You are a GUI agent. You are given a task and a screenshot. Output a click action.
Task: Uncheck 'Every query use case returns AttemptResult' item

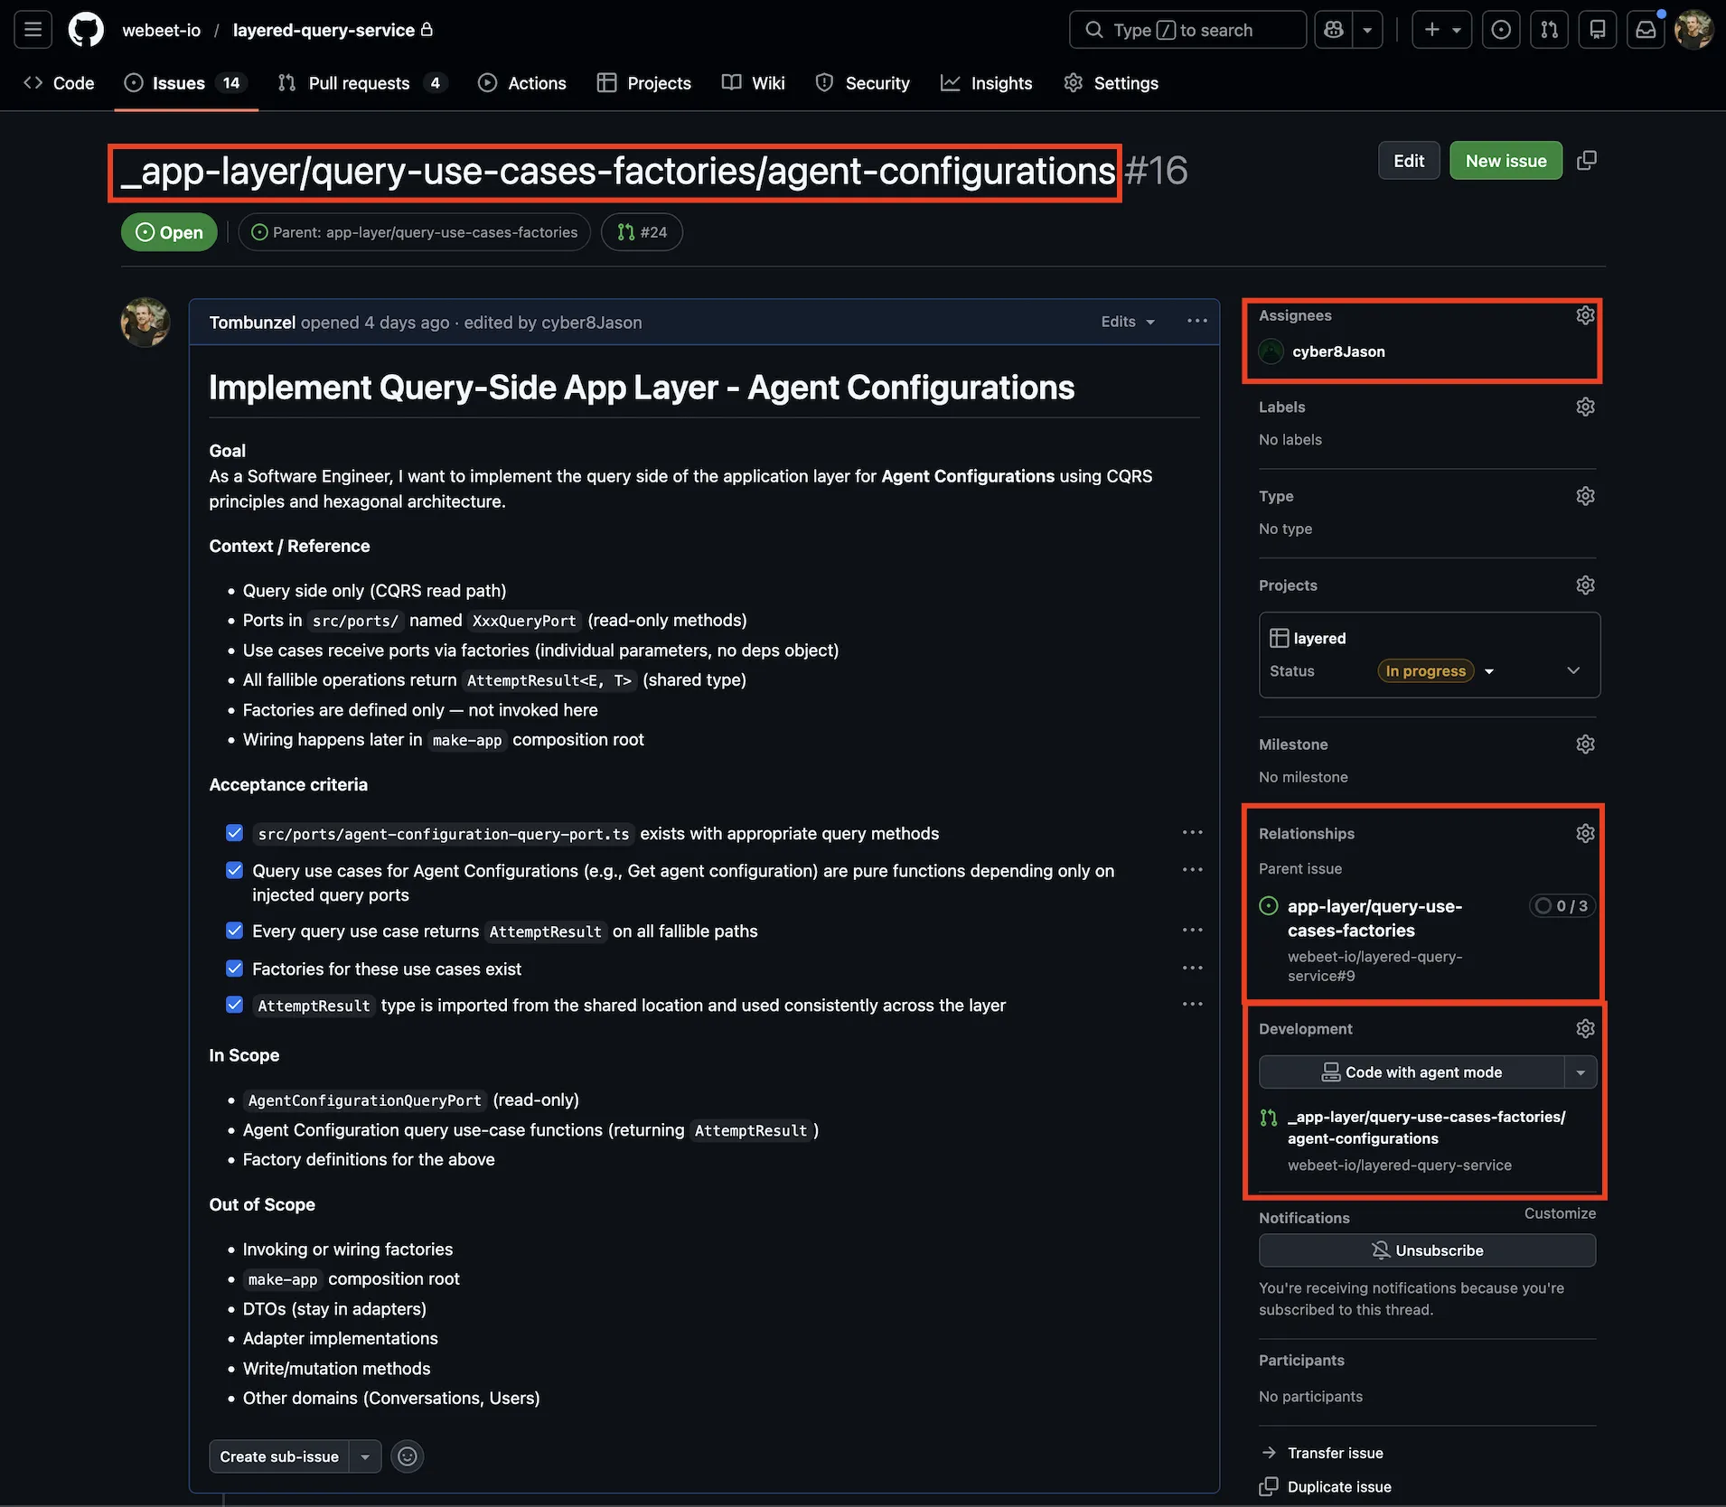[x=234, y=930]
